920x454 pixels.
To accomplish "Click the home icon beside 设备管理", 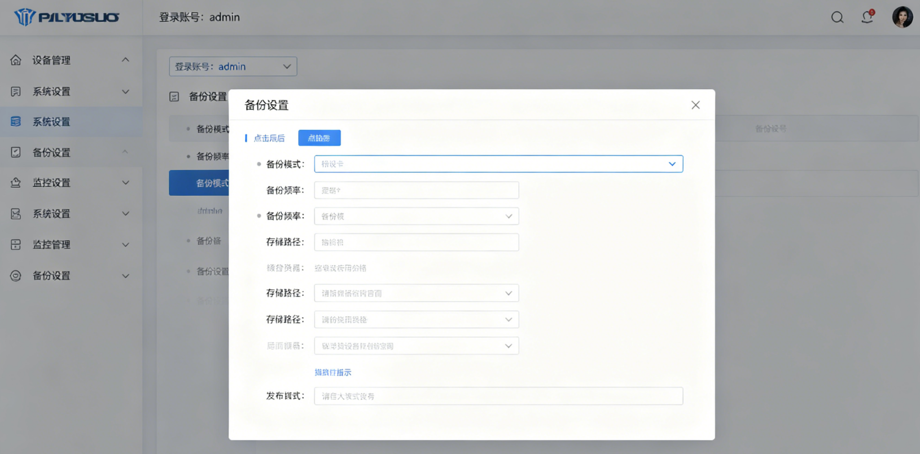I will [x=16, y=60].
